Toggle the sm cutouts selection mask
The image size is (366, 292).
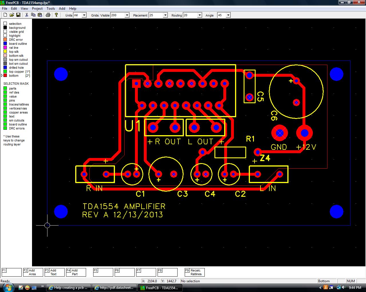coord(5,120)
